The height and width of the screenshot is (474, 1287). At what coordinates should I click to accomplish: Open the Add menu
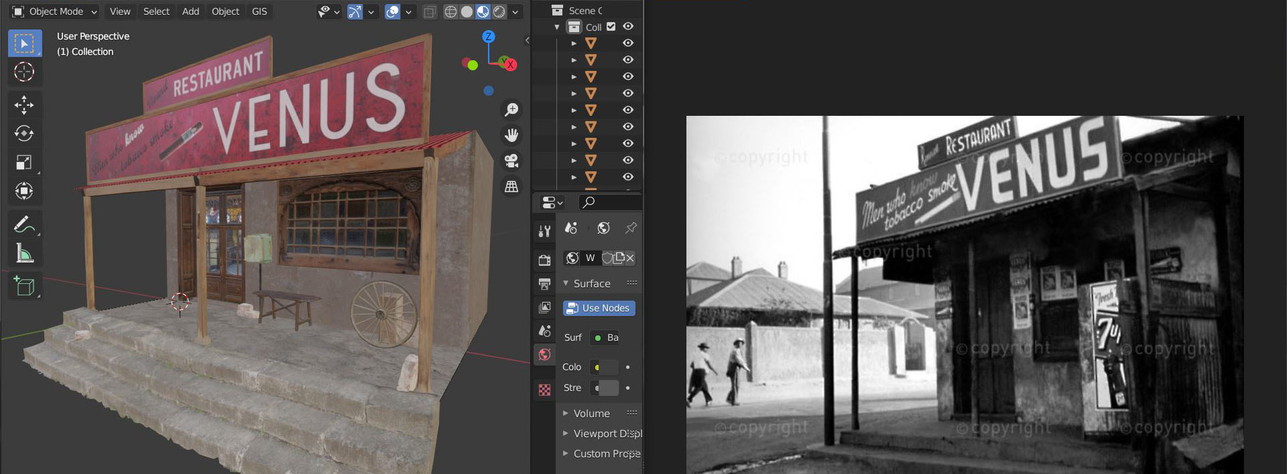(x=190, y=11)
